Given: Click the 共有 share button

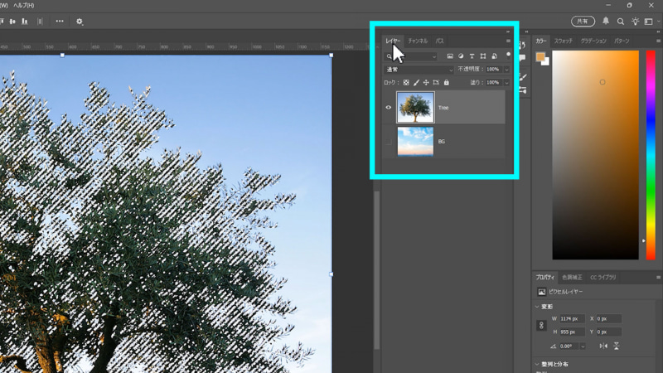Looking at the screenshot, I should pos(583,22).
